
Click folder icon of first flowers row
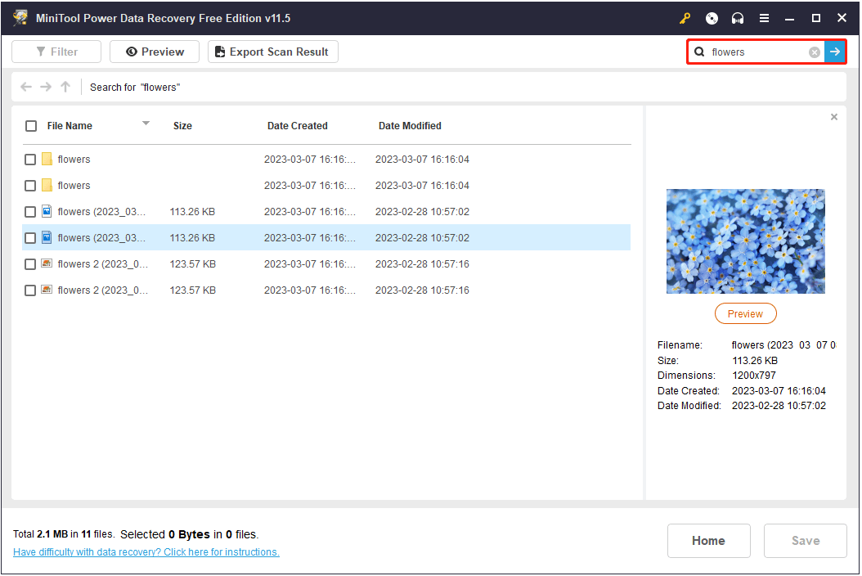tap(47, 159)
